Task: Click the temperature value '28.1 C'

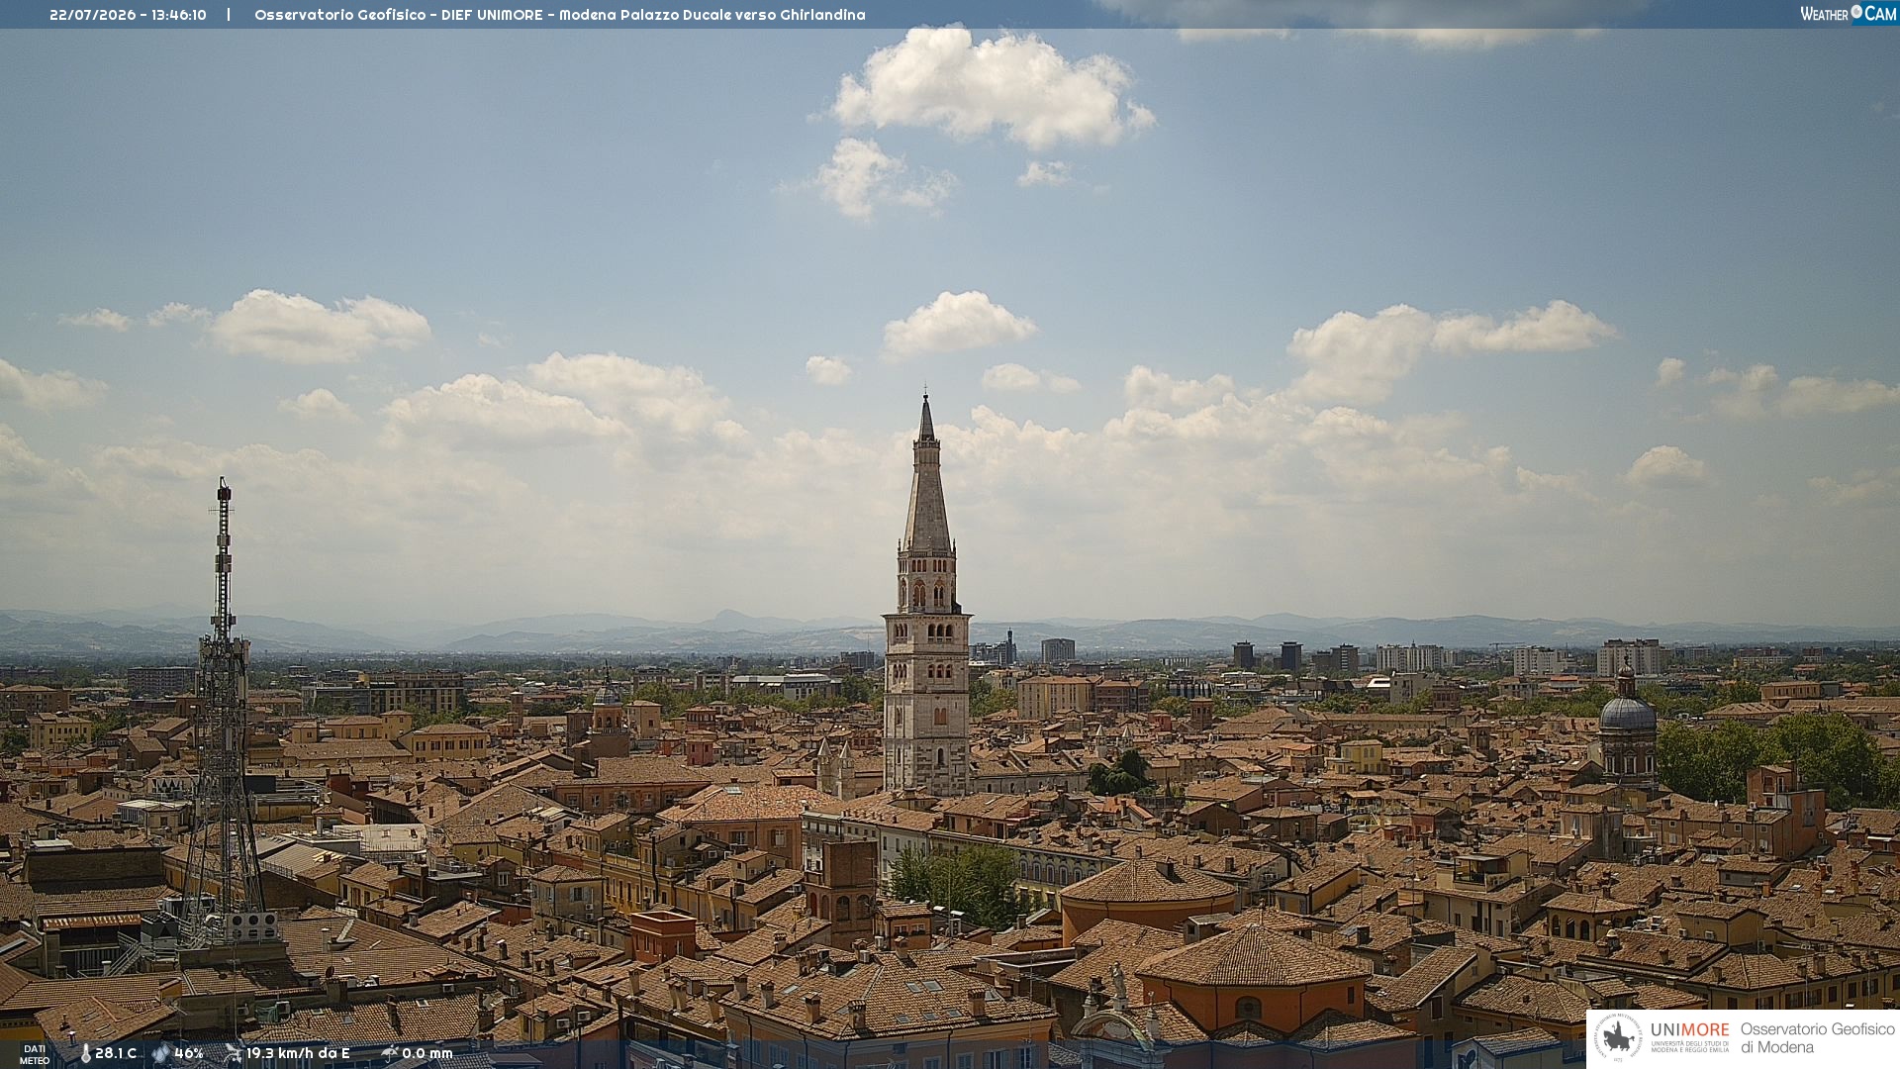Action: (x=116, y=1053)
